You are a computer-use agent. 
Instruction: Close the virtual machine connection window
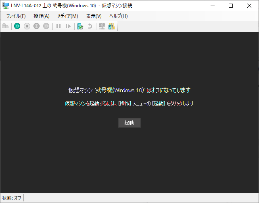pos(249,6)
